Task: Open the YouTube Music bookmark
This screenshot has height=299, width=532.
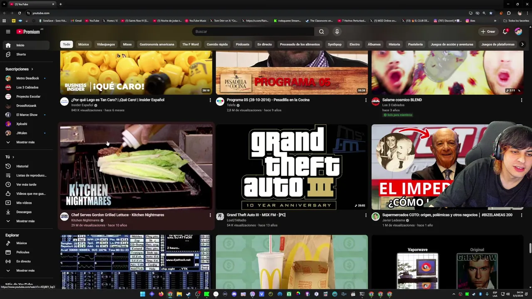Action: [195, 21]
